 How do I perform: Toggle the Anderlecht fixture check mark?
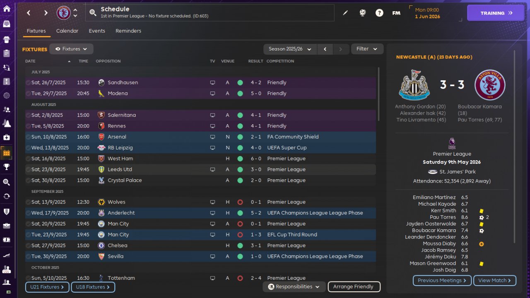click(28, 213)
